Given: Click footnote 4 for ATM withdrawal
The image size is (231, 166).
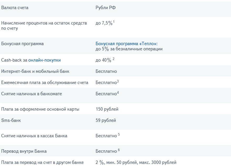Looking at the screenshot, I should (x=118, y=93).
